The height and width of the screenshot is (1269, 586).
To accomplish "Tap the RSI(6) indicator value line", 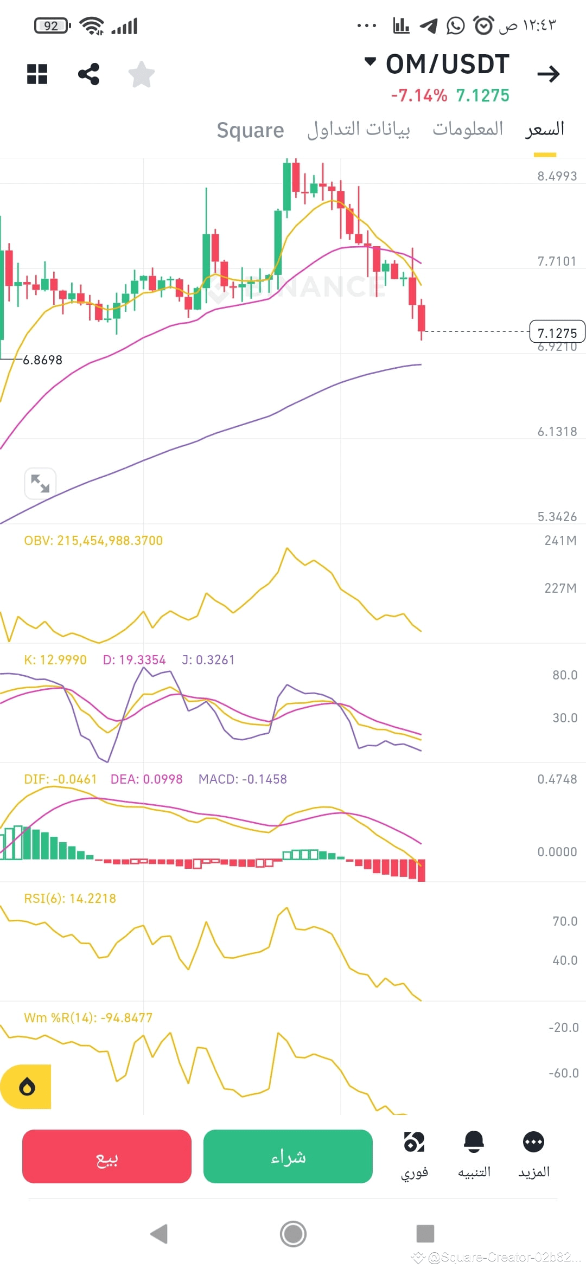I will (x=71, y=898).
